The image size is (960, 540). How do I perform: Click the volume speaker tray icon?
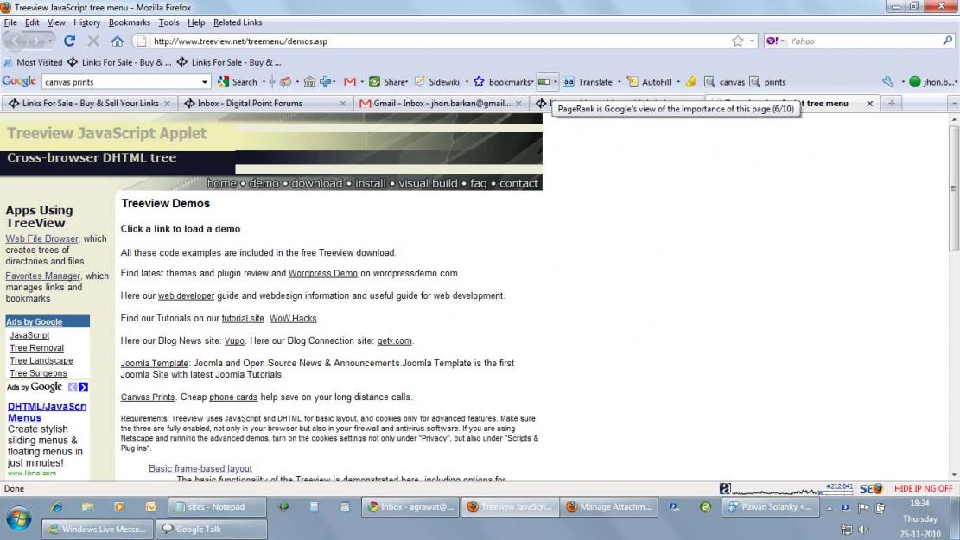click(863, 530)
